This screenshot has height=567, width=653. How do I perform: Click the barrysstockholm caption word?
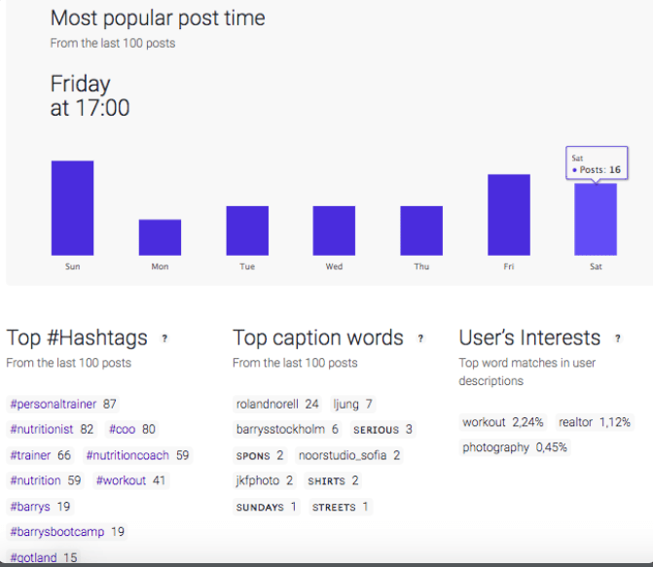pyautogui.click(x=287, y=429)
